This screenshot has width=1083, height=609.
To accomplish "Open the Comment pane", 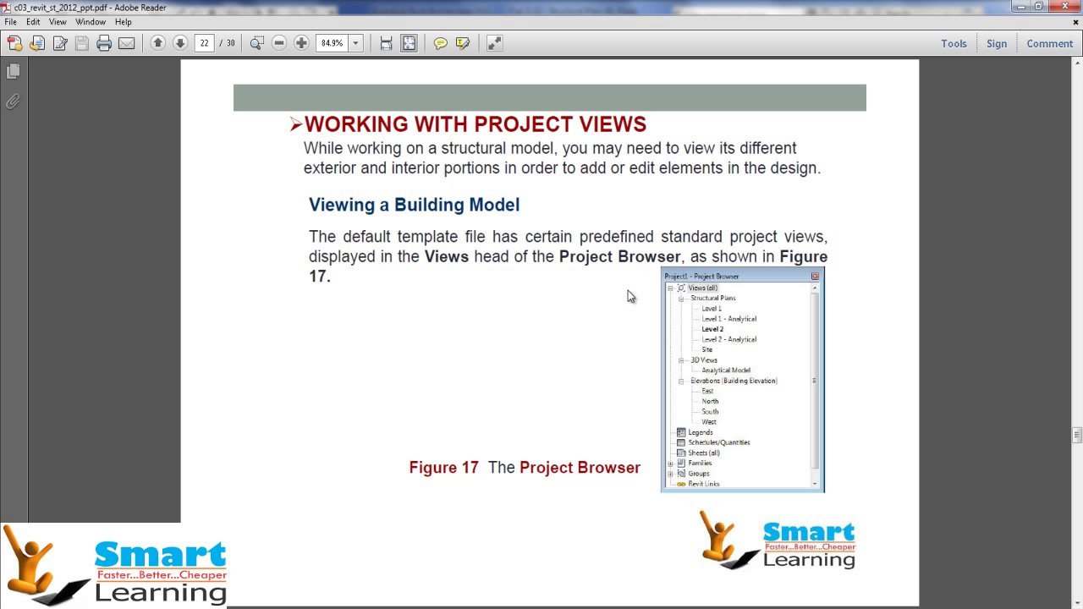I will [1050, 43].
